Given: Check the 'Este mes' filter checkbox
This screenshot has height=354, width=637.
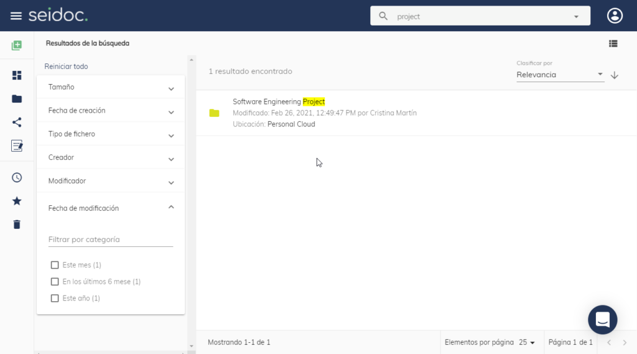Looking at the screenshot, I should click(55, 265).
